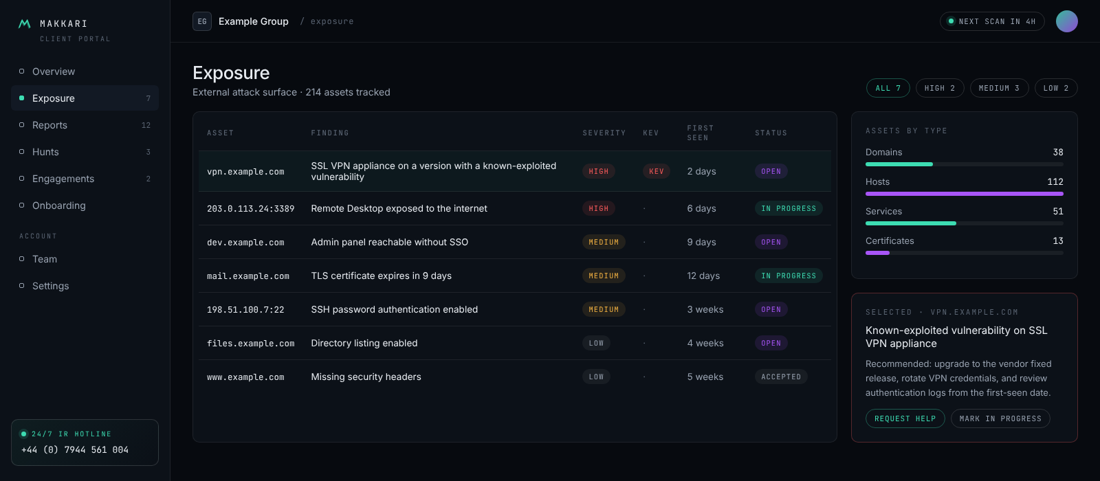Click 'Missing security headers' finding
1100x481 pixels.
(366, 377)
